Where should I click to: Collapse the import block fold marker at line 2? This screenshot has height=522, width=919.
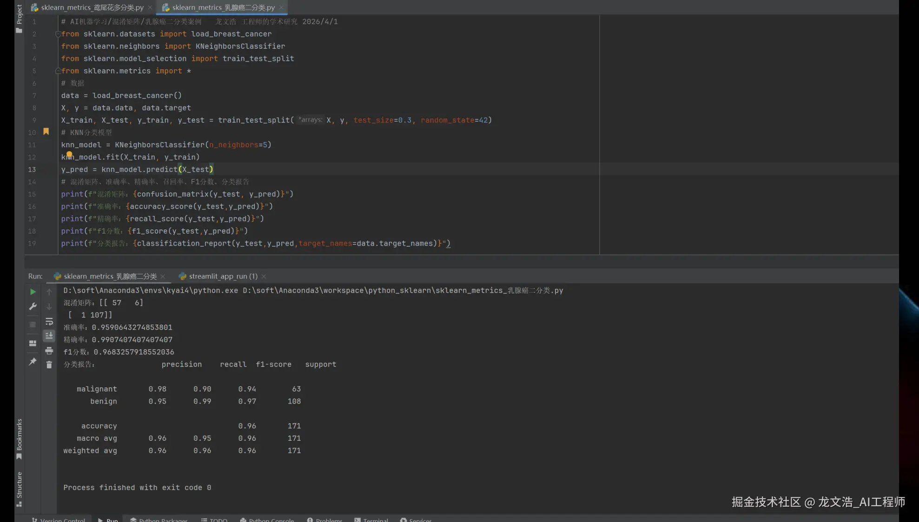pyautogui.click(x=58, y=34)
